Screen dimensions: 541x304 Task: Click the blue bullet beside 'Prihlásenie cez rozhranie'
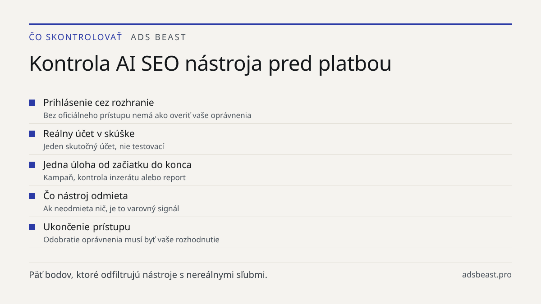point(32,103)
